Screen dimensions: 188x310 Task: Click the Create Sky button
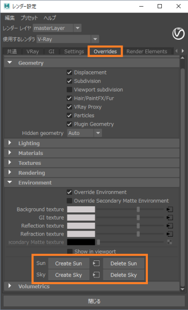69,275
